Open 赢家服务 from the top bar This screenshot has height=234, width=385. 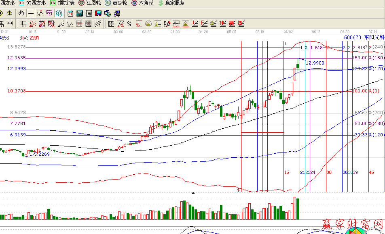click(171, 3)
